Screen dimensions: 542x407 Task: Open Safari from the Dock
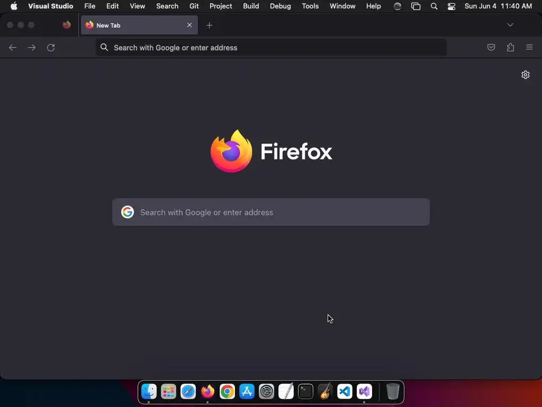pos(188,392)
